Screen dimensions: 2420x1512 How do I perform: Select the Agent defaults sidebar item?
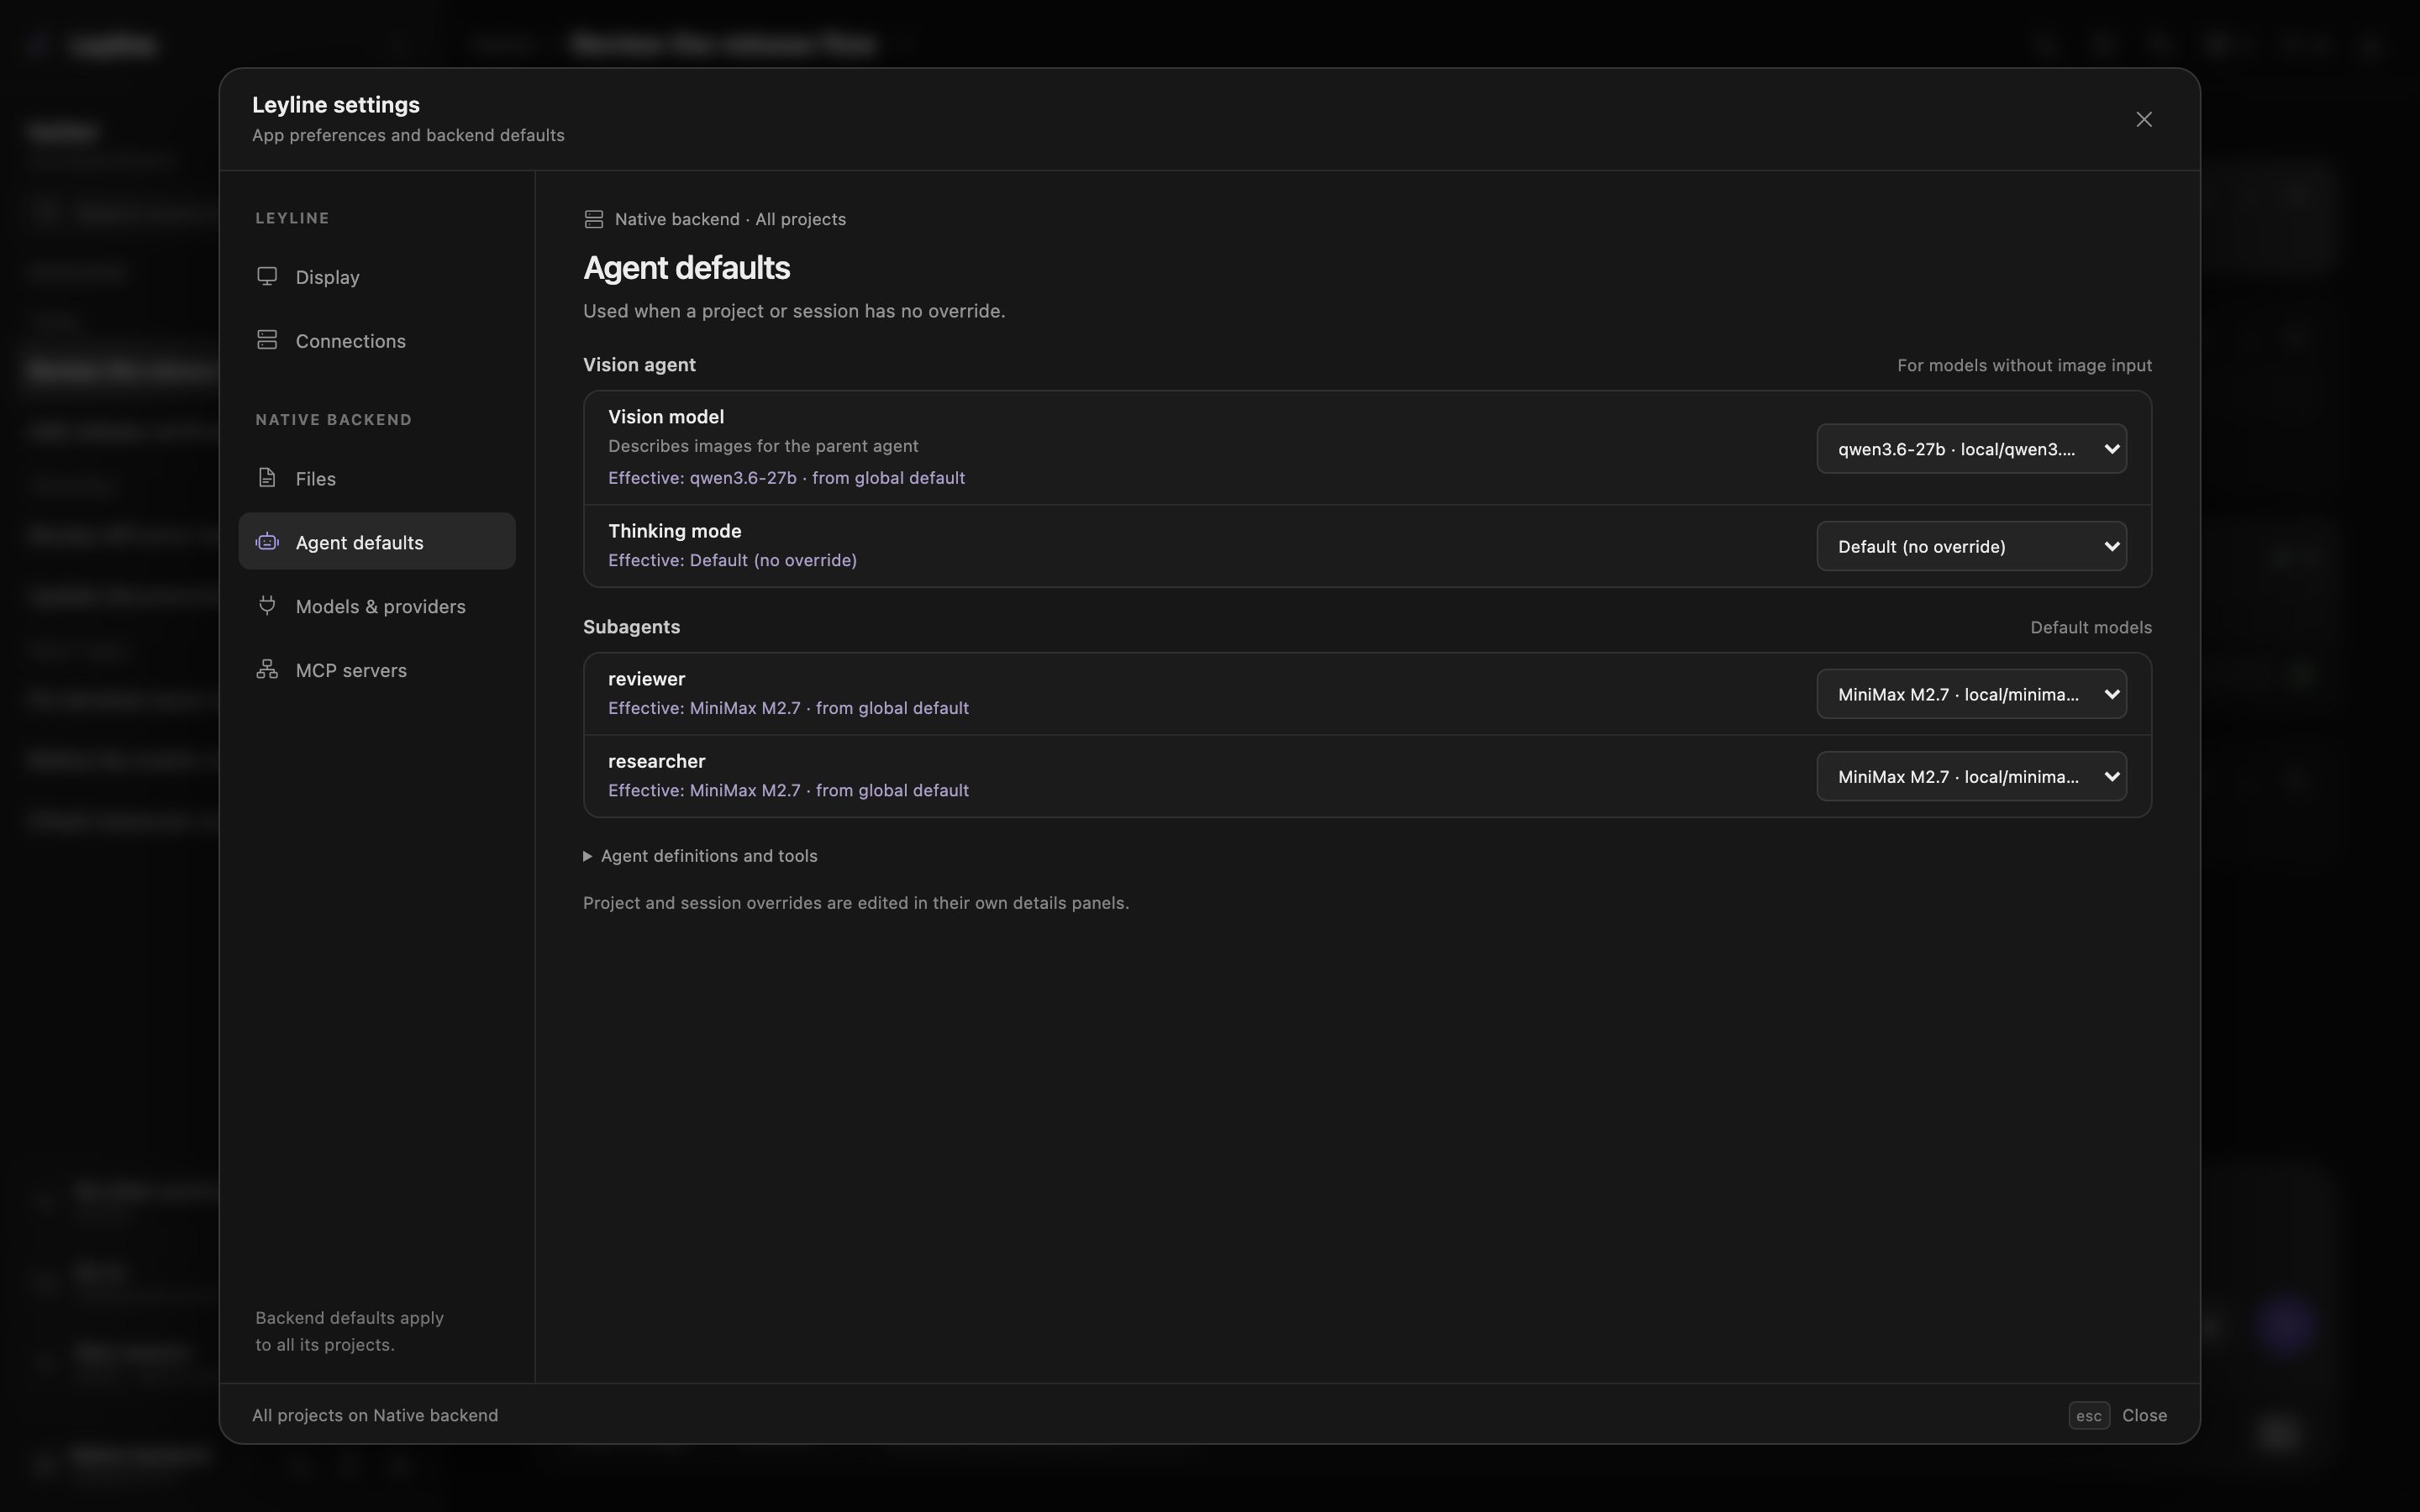(x=377, y=542)
